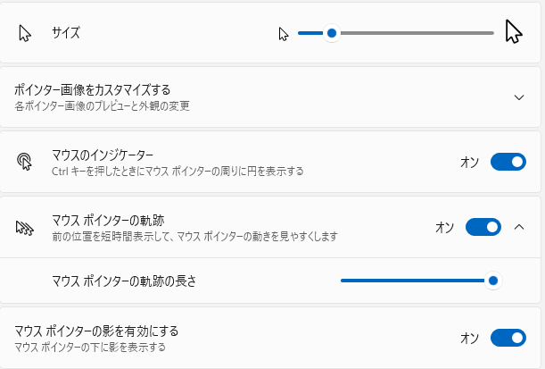This screenshot has height=369, width=545.
Task: Click the large cursor icon after size slider
Action: click(513, 32)
